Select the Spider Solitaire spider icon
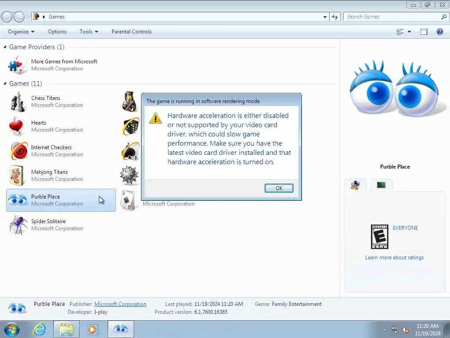Screen dimensions: 450x338 point(18,224)
